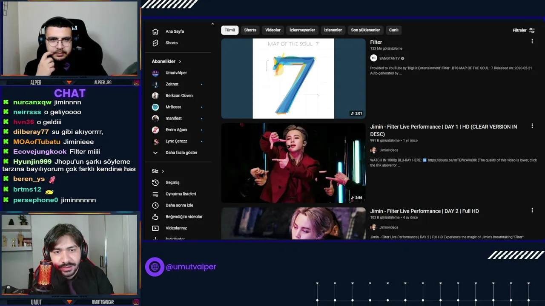Open Zeitnot channel avatar

tap(155, 84)
